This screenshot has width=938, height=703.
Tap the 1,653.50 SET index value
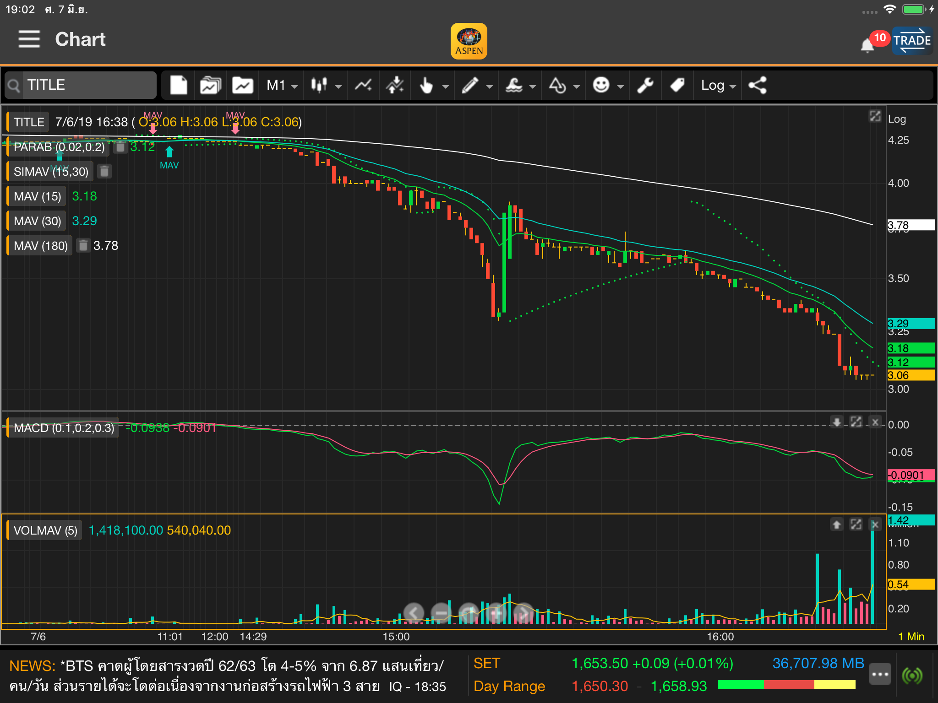pyautogui.click(x=600, y=664)
